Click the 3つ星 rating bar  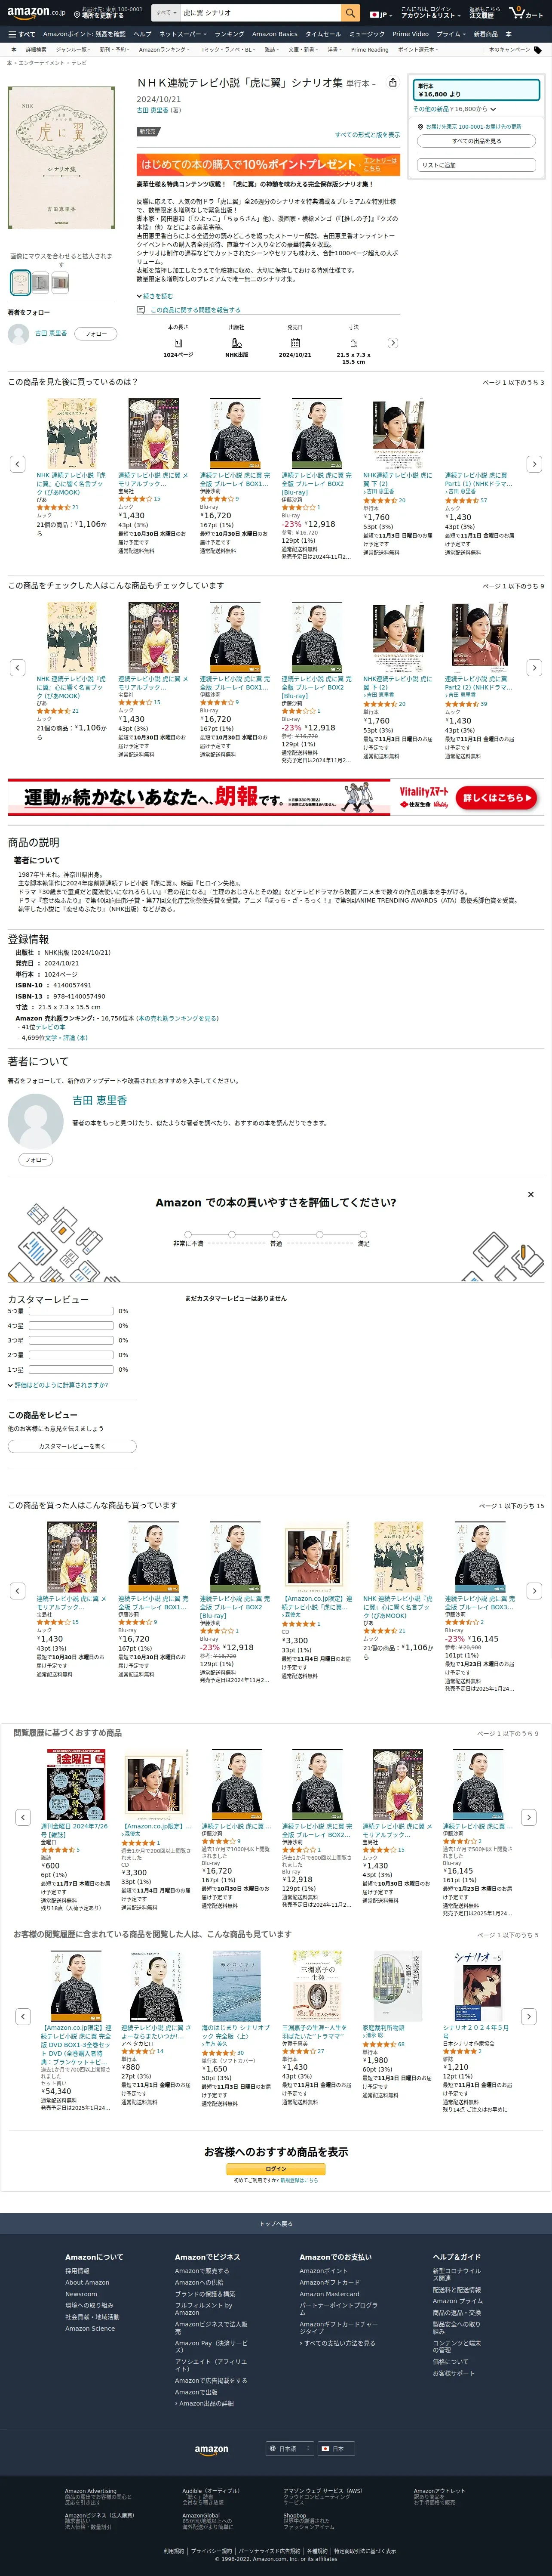[x=70, y=1340]
